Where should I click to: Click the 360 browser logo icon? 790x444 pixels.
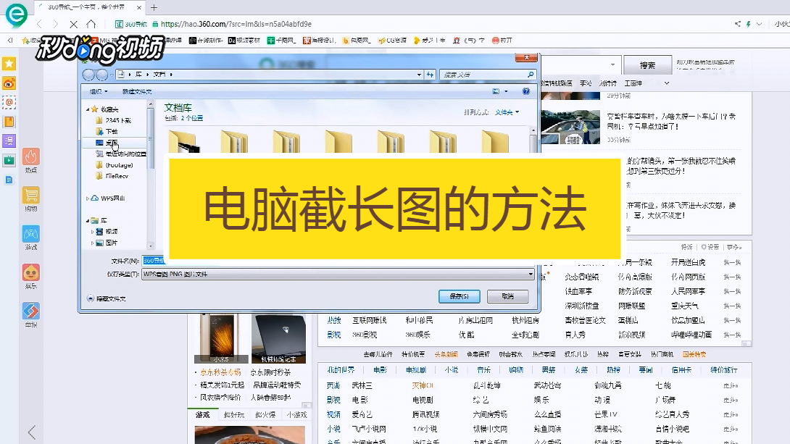tap(16, 14)
